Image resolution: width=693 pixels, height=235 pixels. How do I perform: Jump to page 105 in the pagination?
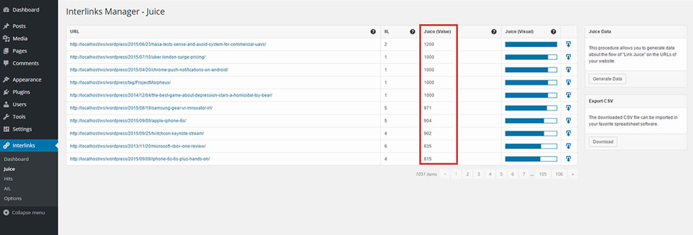click(543, 173)
